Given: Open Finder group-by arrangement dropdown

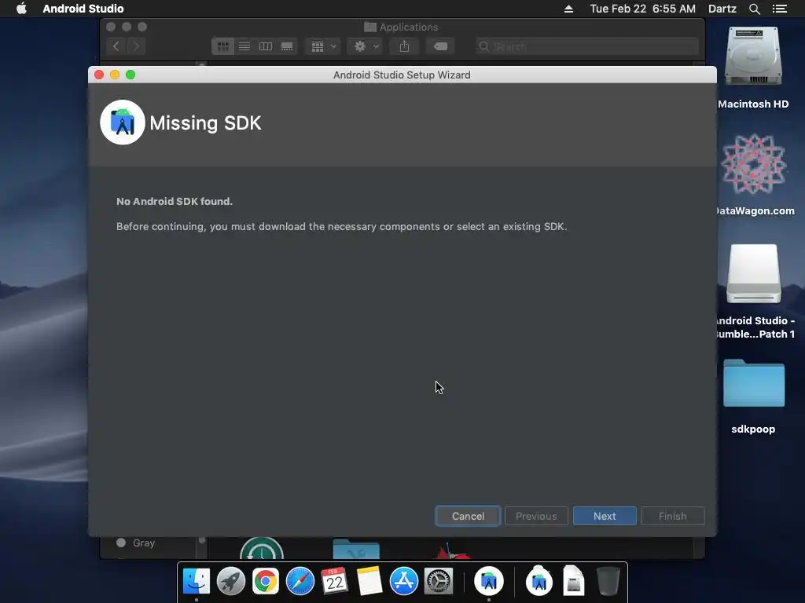Looking at the screenshot, I should click(x=323, y=46).
